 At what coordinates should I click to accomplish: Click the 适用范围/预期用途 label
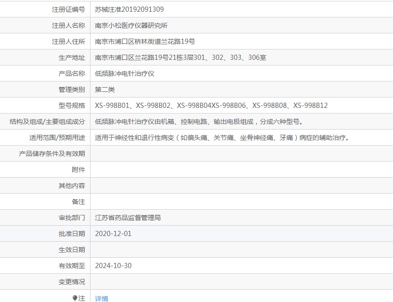[57, 138]
